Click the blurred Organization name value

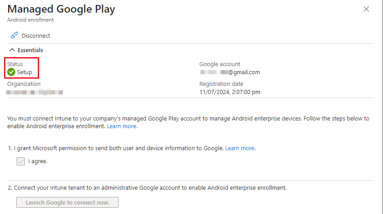35,92
